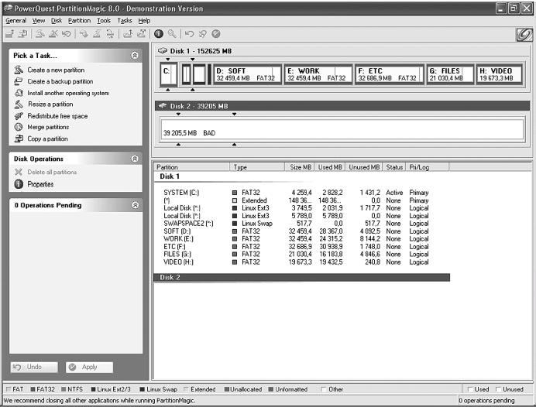Select the SYSTEM (C:) row in partition list
Viewport: 536px width, 407px height.
coord(181,192)
